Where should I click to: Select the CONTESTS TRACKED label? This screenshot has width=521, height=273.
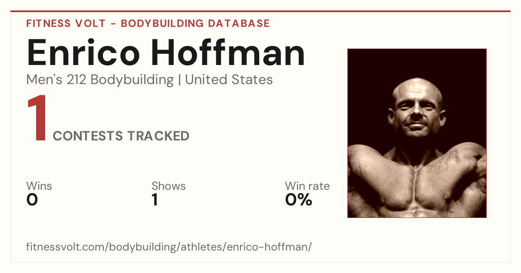121,136
